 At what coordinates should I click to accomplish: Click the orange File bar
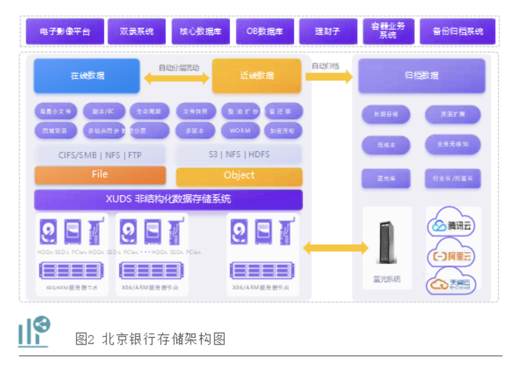click(100, 175)
